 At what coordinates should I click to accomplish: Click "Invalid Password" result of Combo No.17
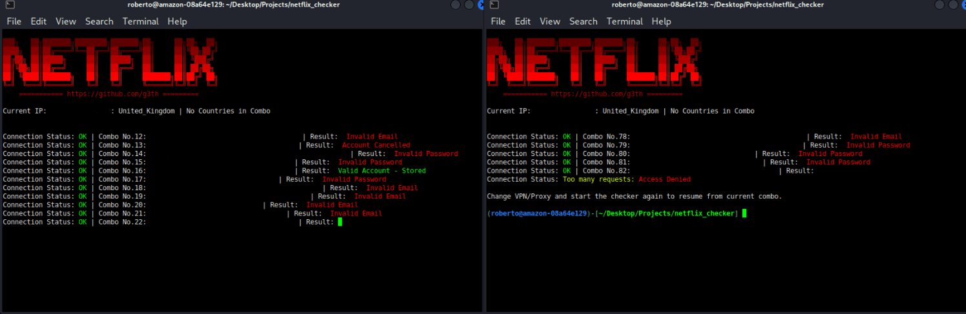pos(354,179)
